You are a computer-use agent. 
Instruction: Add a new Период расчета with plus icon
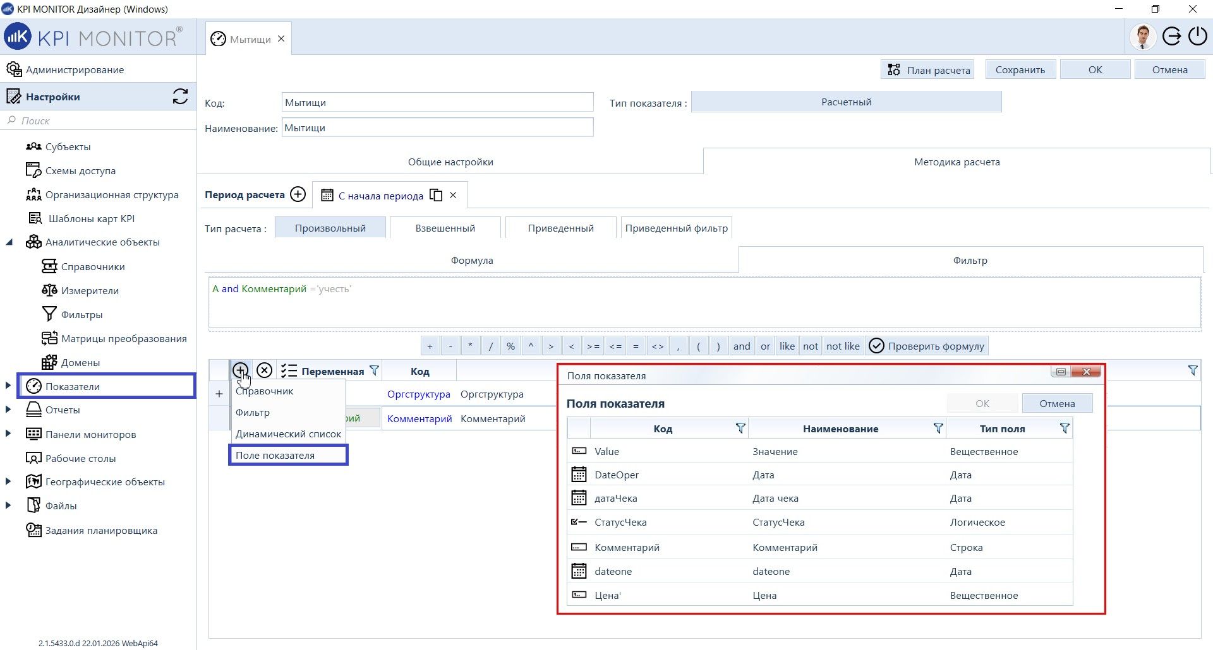click(298, 194)
